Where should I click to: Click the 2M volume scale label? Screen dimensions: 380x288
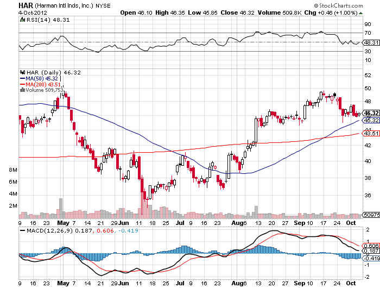[13, 206]
